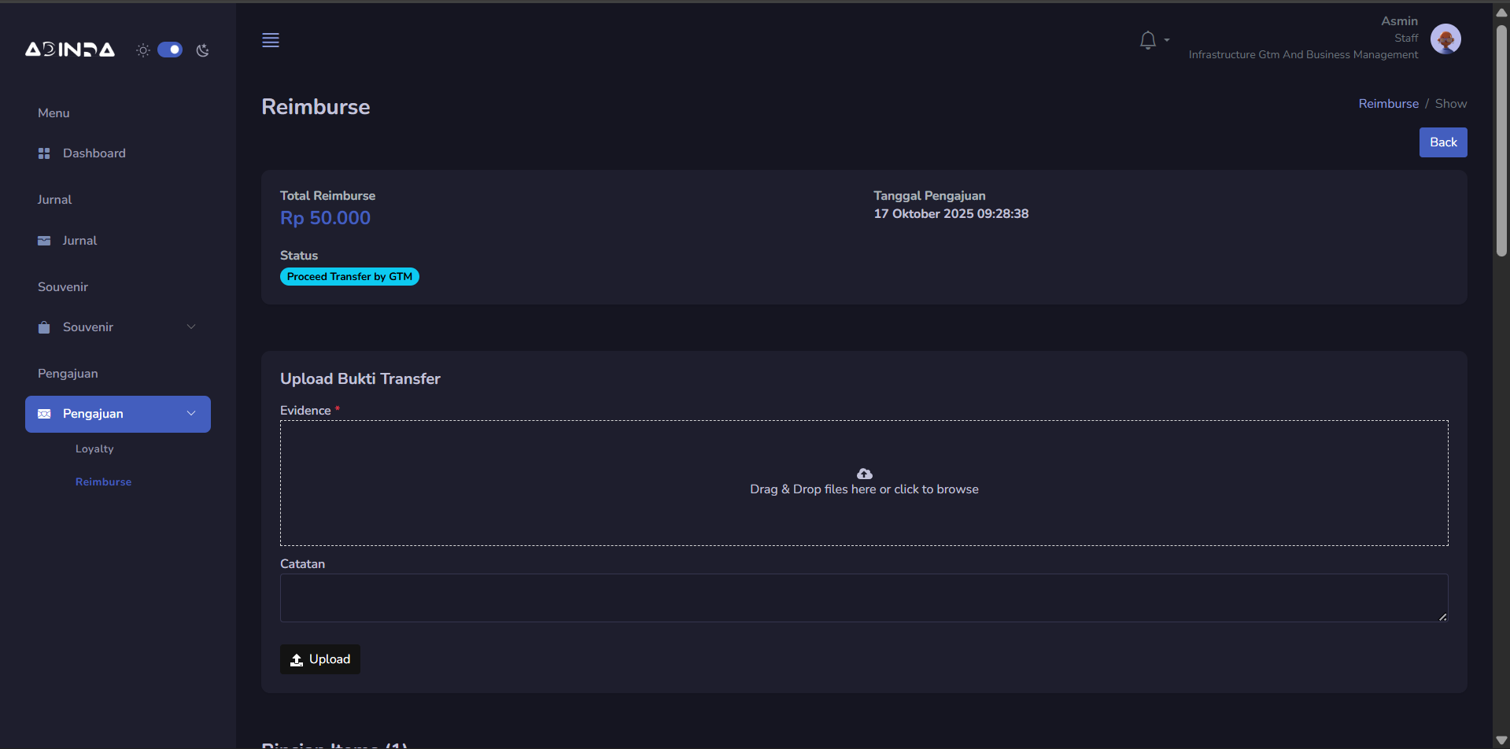Collapse the Pengajuan menu chevron
This screenshot has width=1510, height=749.
tap(191, 414)
